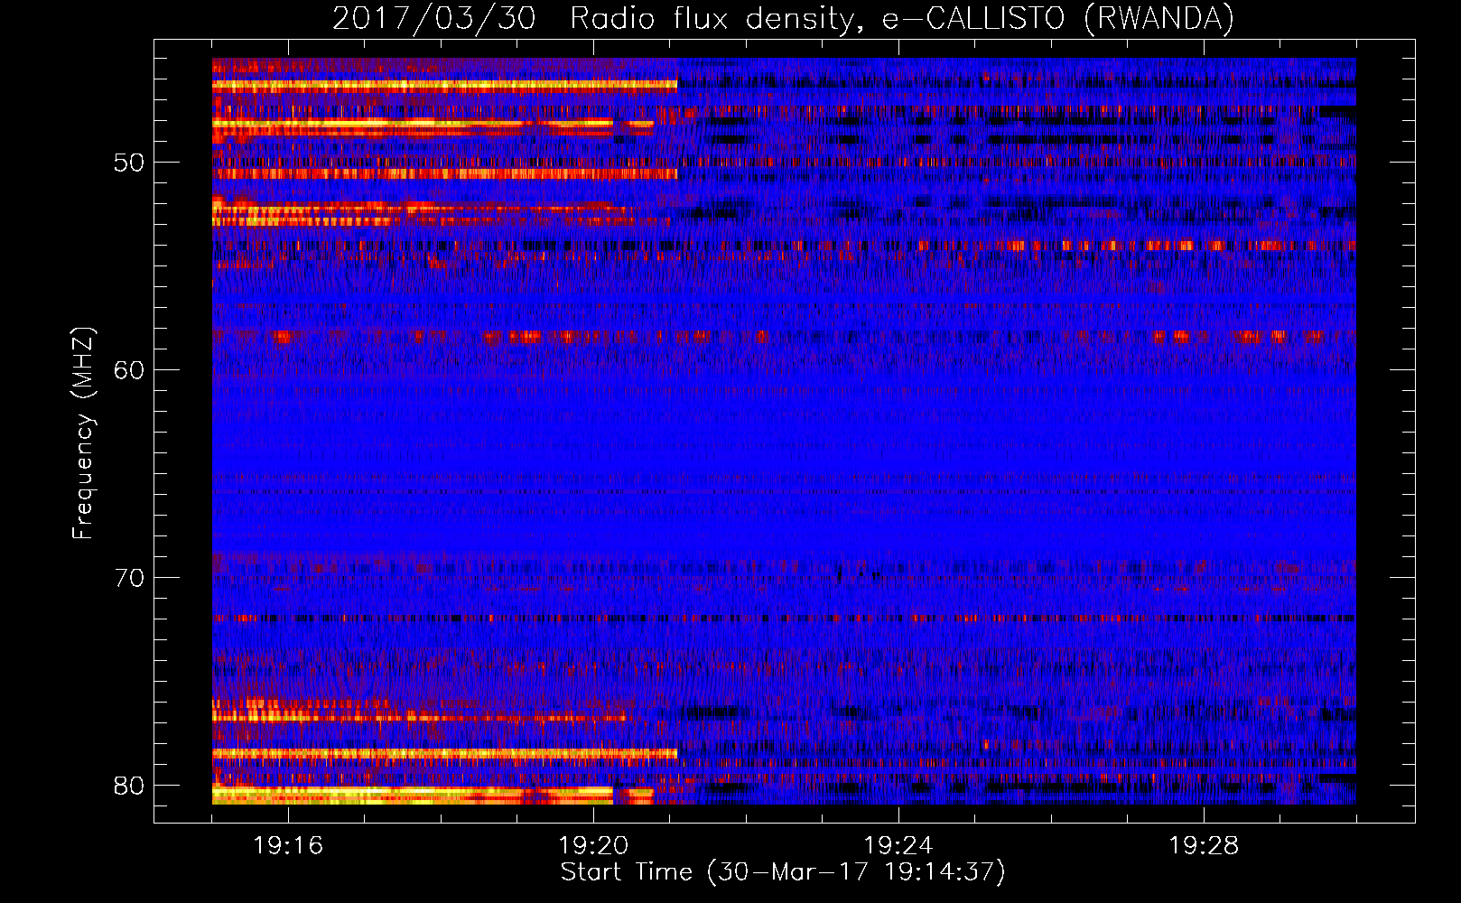Click the left-axis 70 frequency tick label

[129, 578]
